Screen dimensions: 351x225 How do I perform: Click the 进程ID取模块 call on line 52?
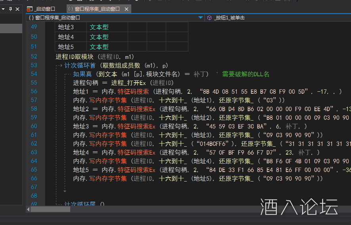(x=75, y=57)
